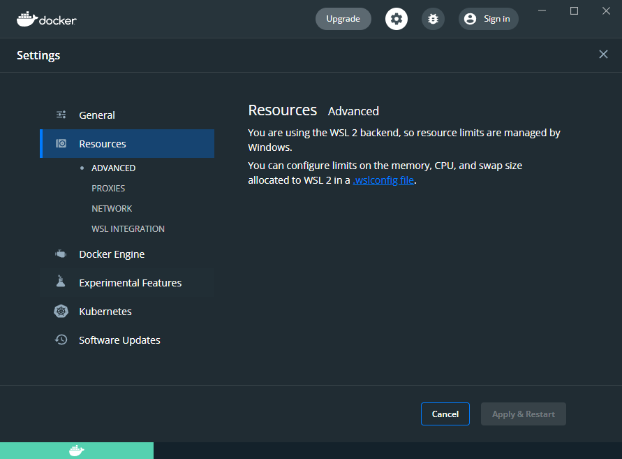Switch to the NETWORK section

(112, 208)
